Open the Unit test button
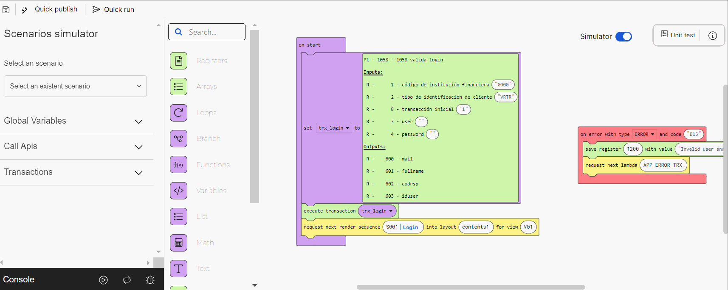The image size is (728, 290). (678, 35)
